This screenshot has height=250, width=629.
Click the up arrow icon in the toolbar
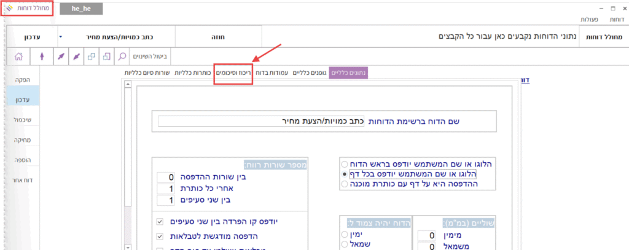(x=42, y=57)
